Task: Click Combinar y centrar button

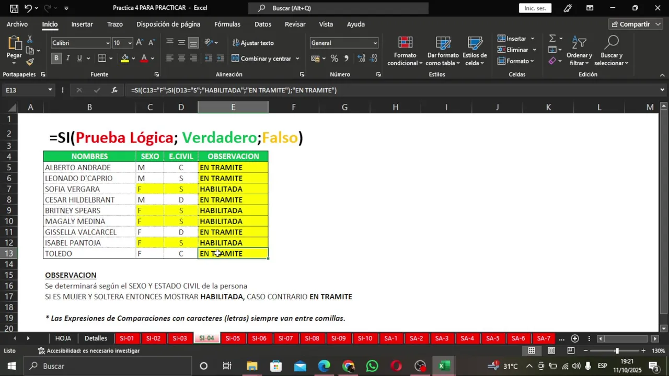Action: 261,58
